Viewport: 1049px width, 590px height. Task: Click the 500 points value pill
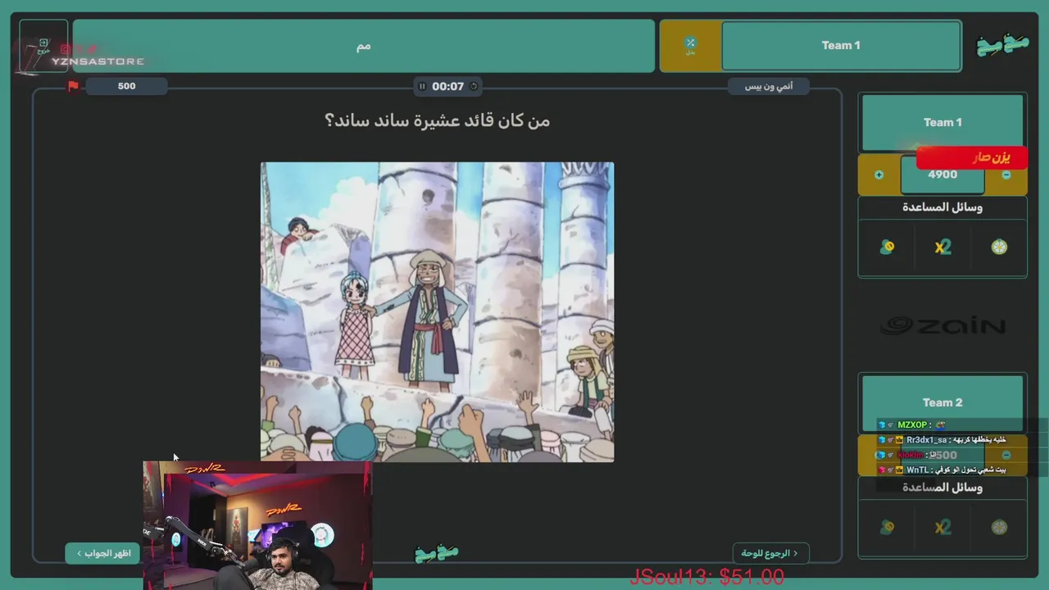click(x=126, y=86)
